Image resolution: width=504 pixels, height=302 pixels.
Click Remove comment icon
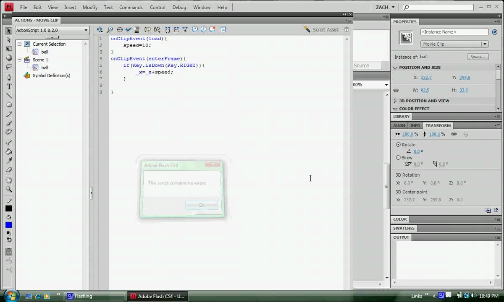tap(213, 30)
